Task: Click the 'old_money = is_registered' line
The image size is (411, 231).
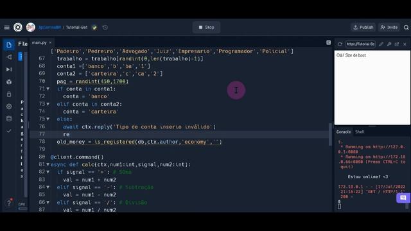Action: coord(139,142)
